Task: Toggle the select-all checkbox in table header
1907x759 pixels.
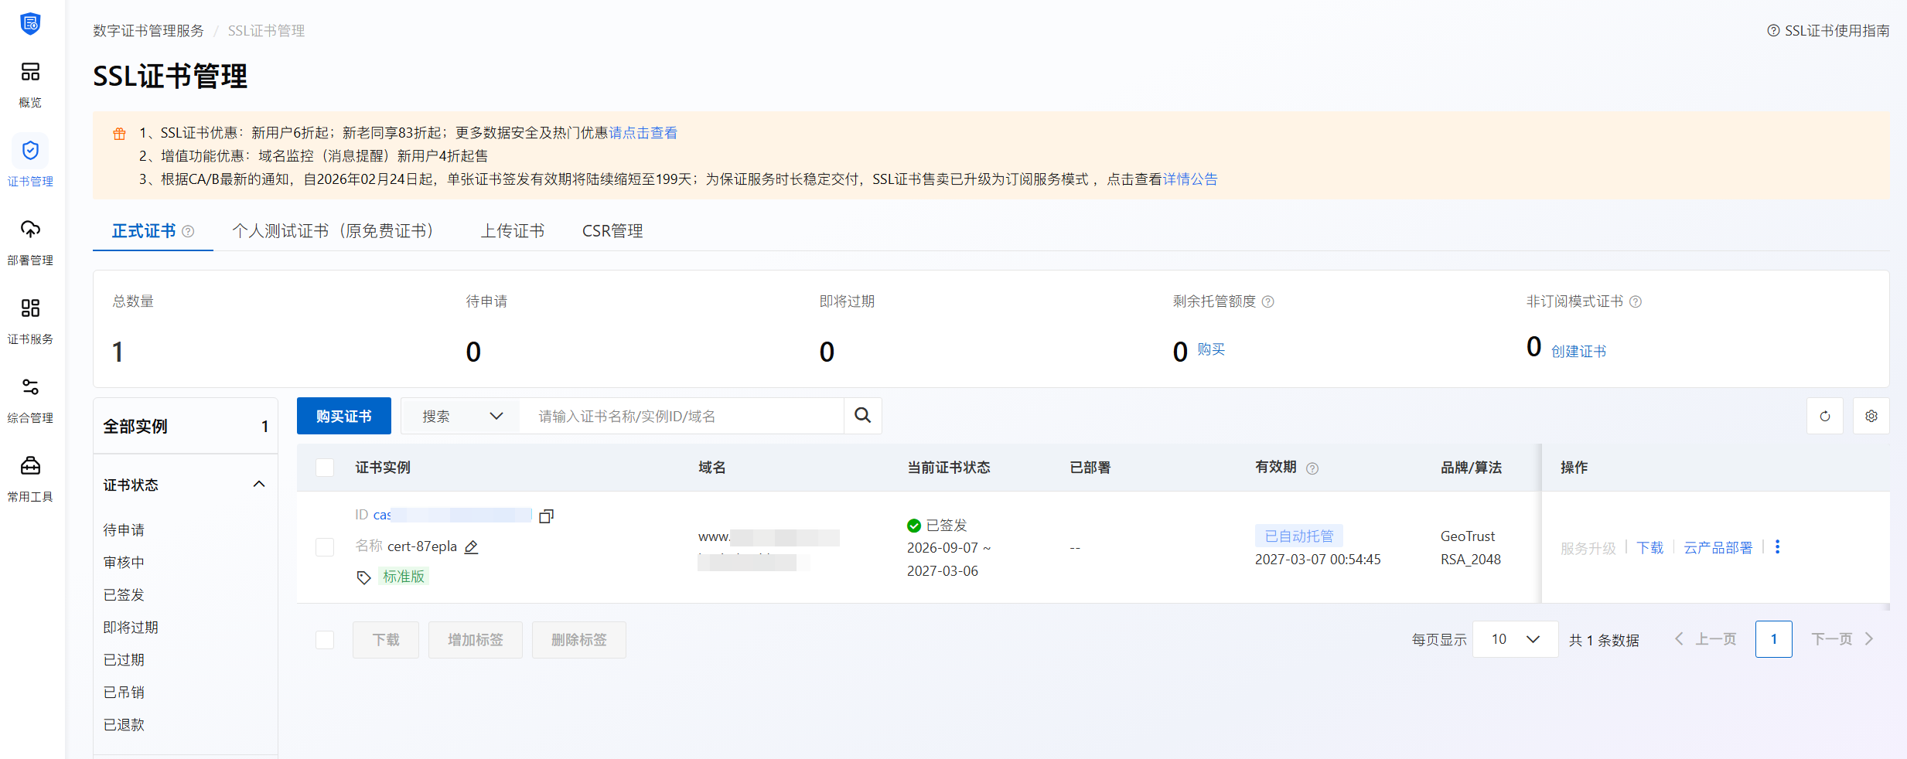Action: (325, 468)
